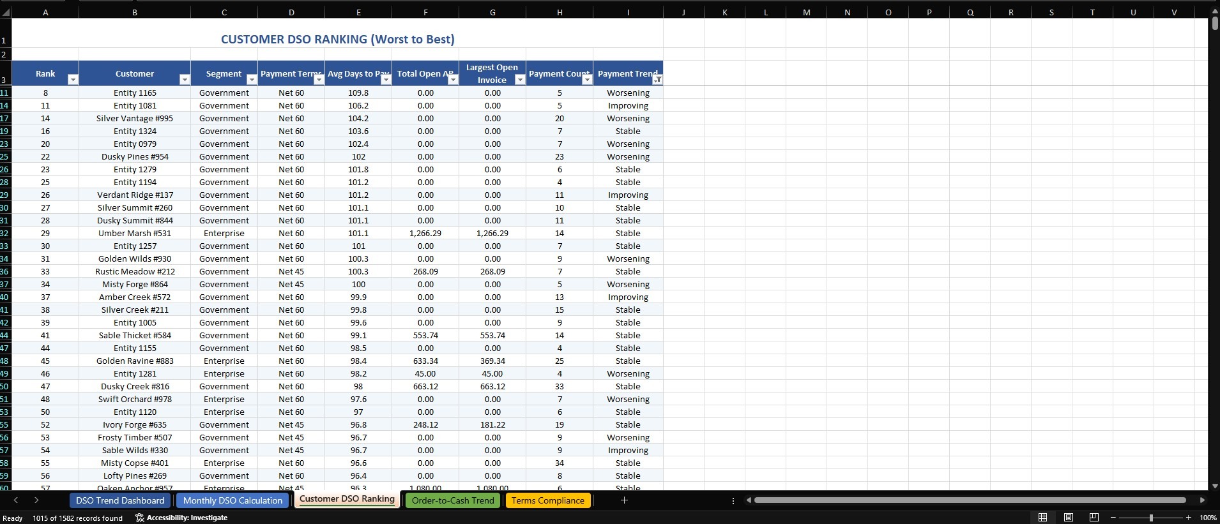Open the Payment Count filter dropdown
The image size is (1220, 524).
(587, 80)
